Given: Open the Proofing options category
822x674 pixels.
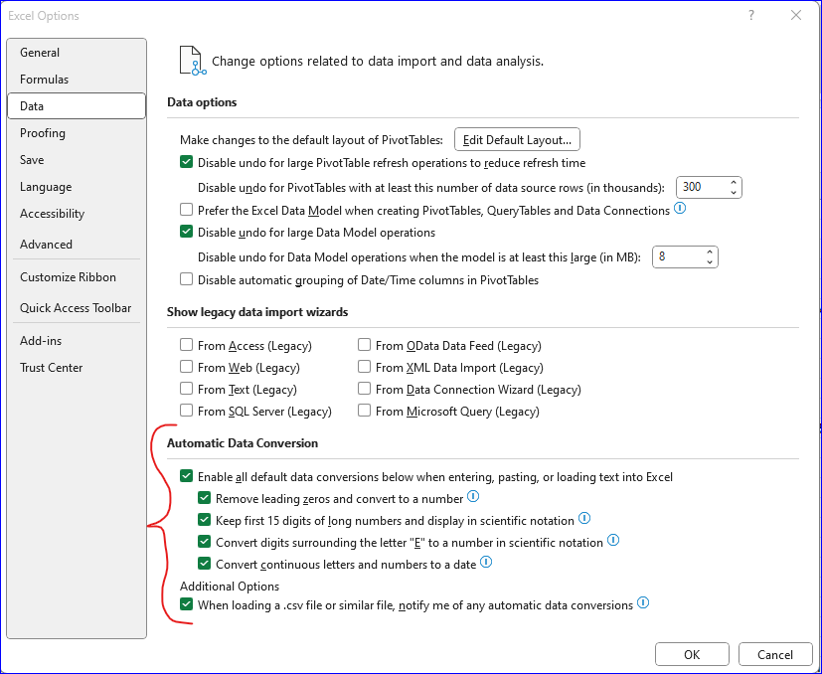Looking at the screenshot, I should tap(77, 132).
